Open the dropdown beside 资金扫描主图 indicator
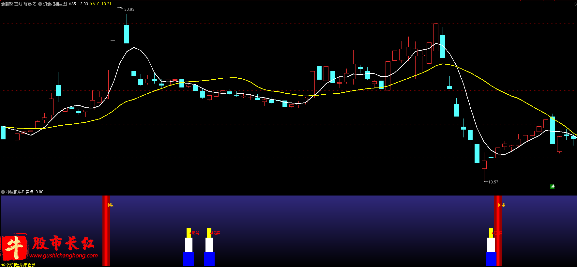 40,4
